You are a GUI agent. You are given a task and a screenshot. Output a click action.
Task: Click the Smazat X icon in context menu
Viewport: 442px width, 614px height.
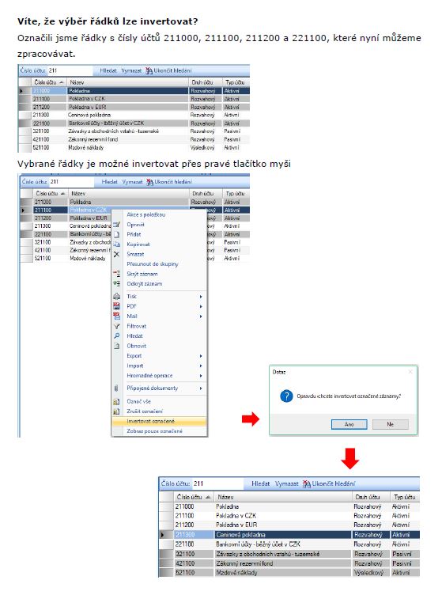pyautogui.click(x=116, y=254)
